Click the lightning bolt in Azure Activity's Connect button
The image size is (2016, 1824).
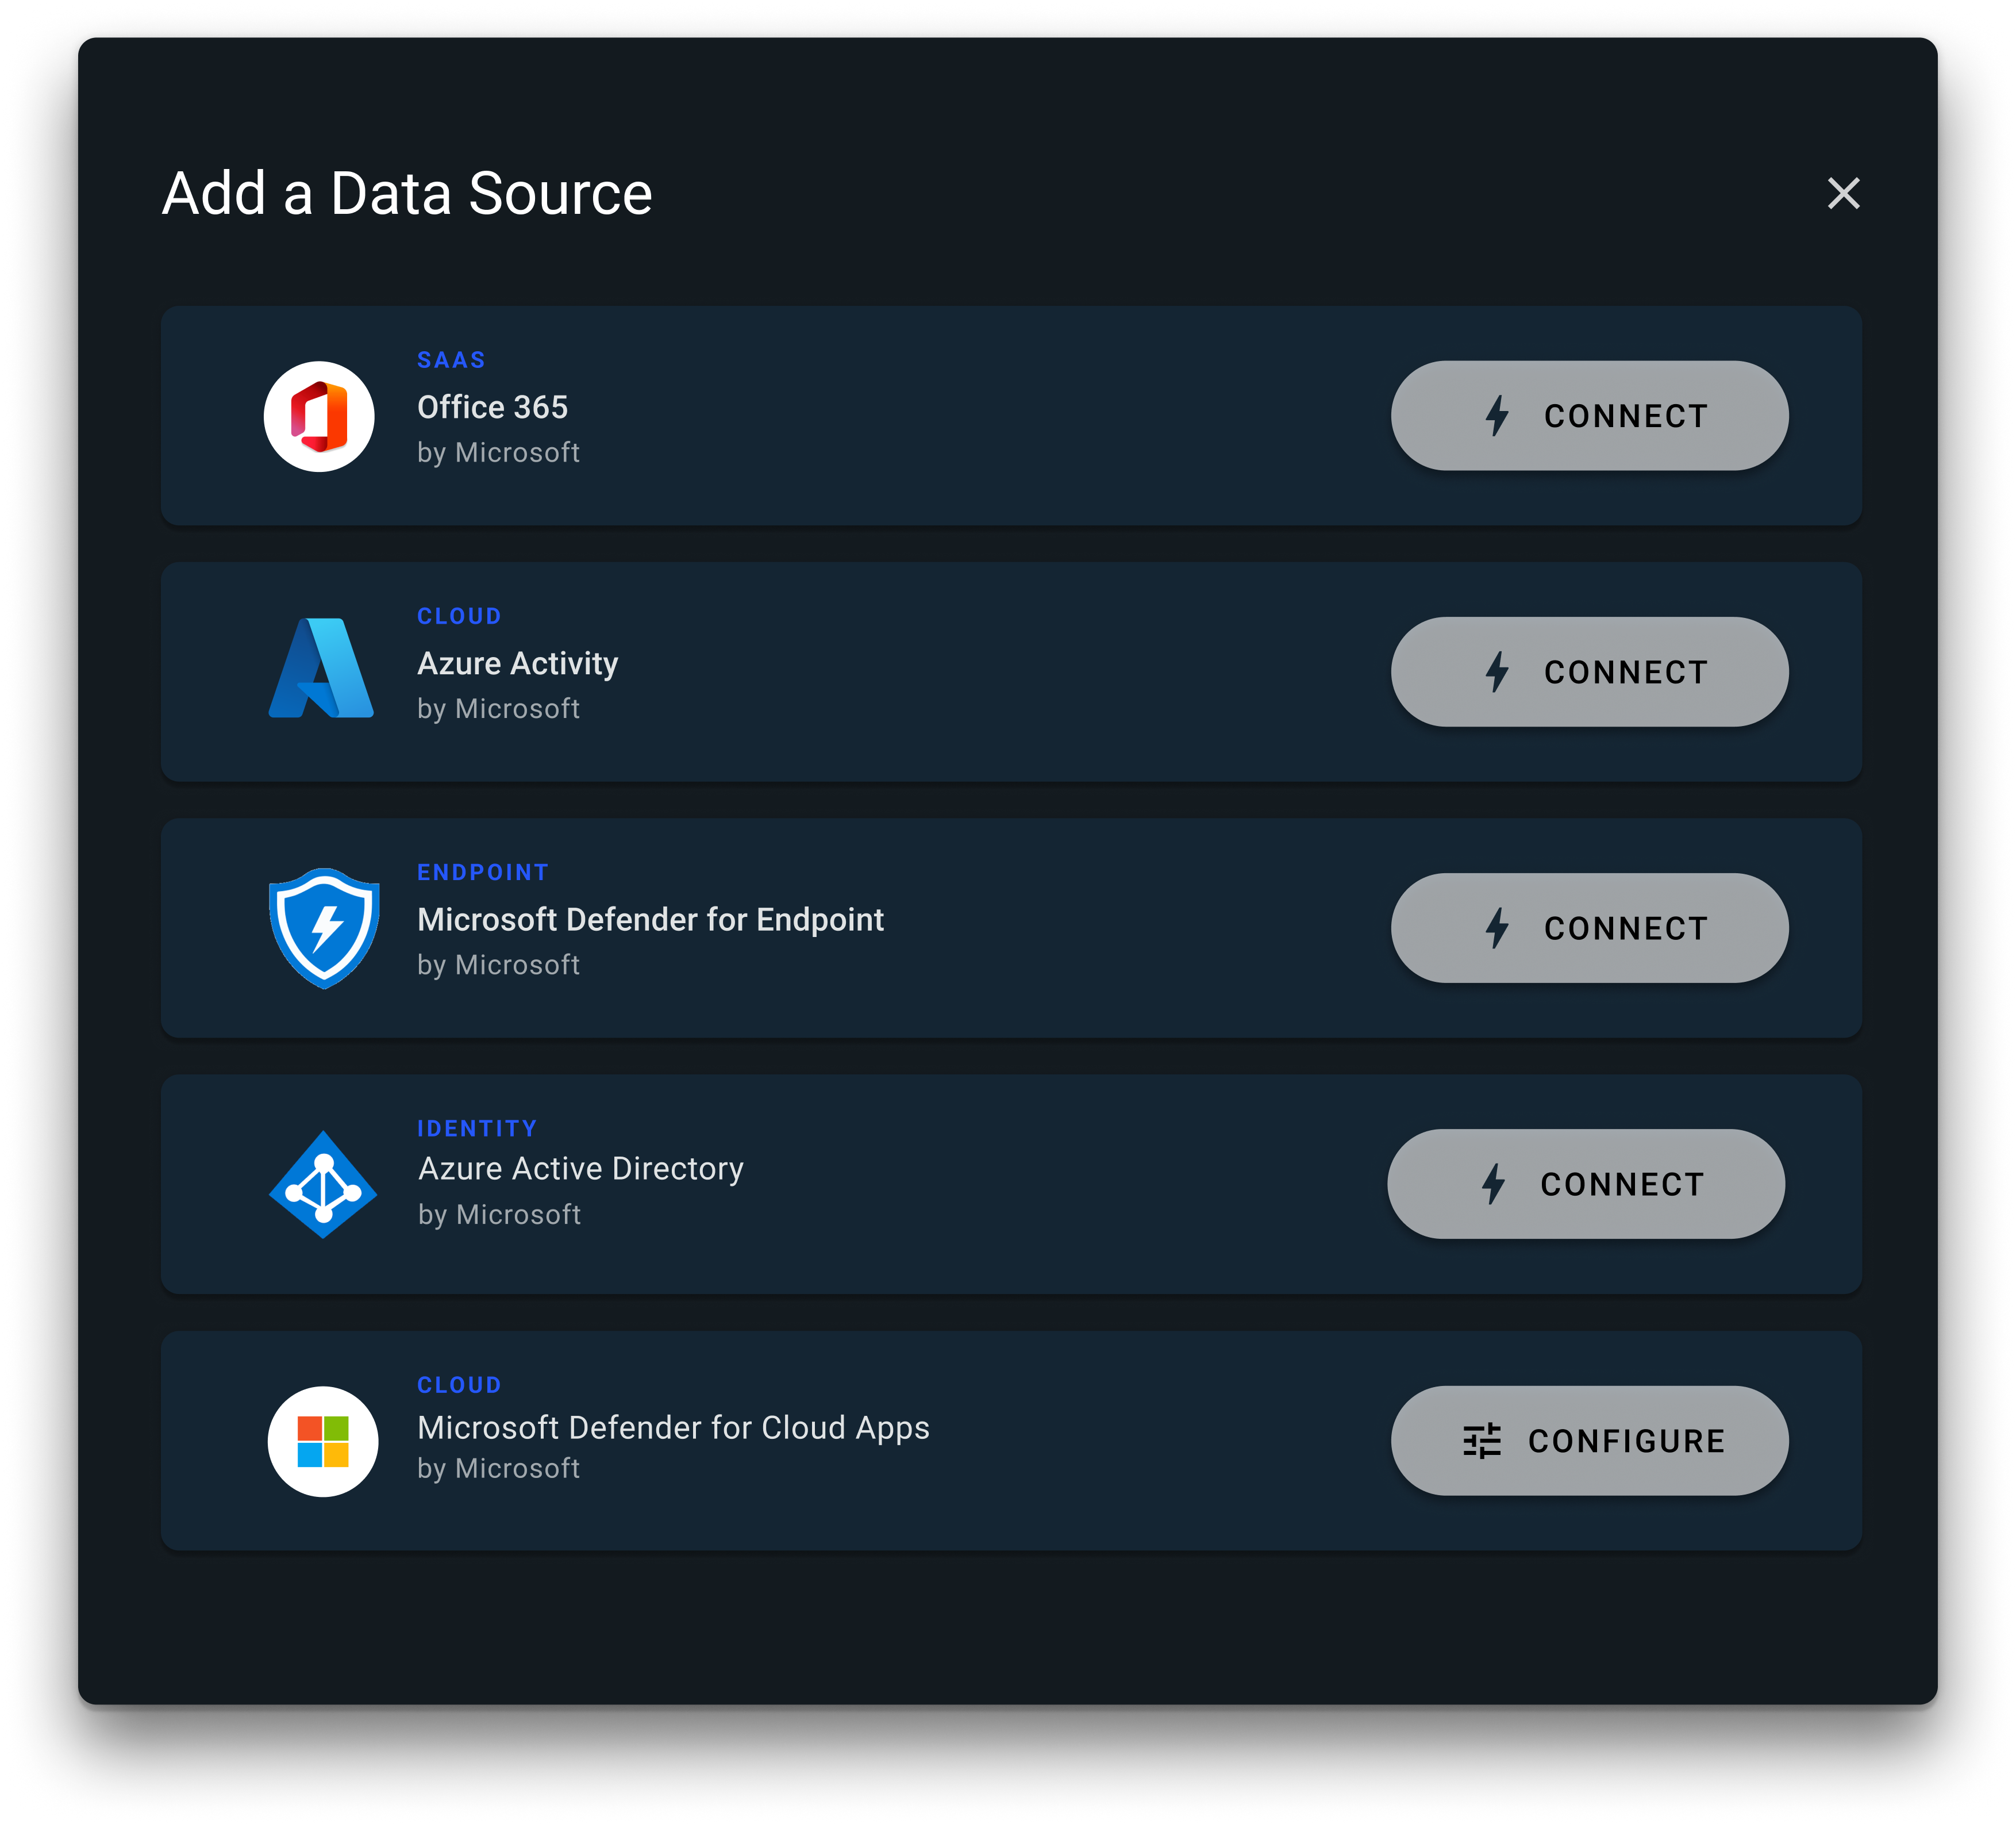(1497, 671)
